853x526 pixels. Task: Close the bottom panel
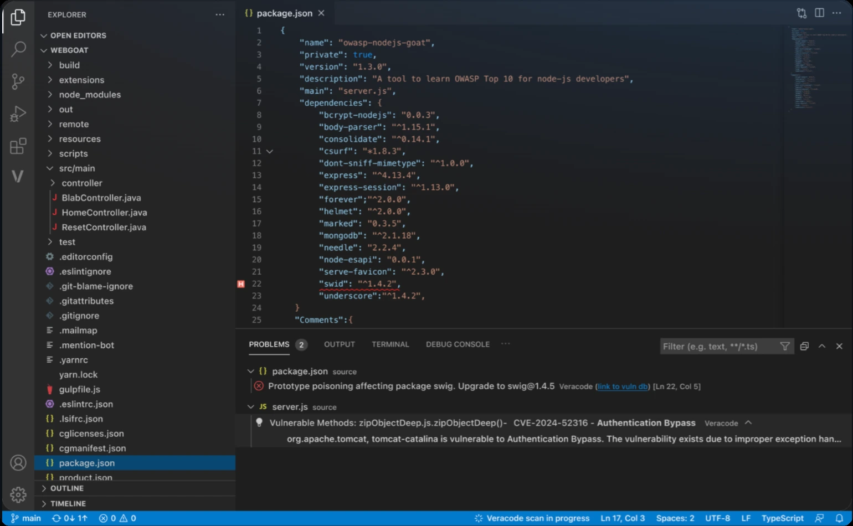(x=839, y=346)
